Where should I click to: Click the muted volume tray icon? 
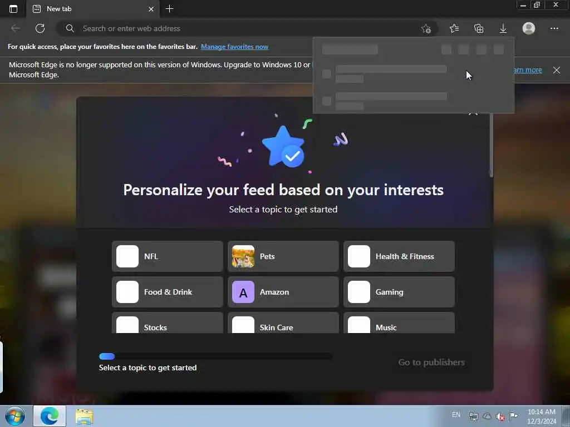tap(500, 416)
